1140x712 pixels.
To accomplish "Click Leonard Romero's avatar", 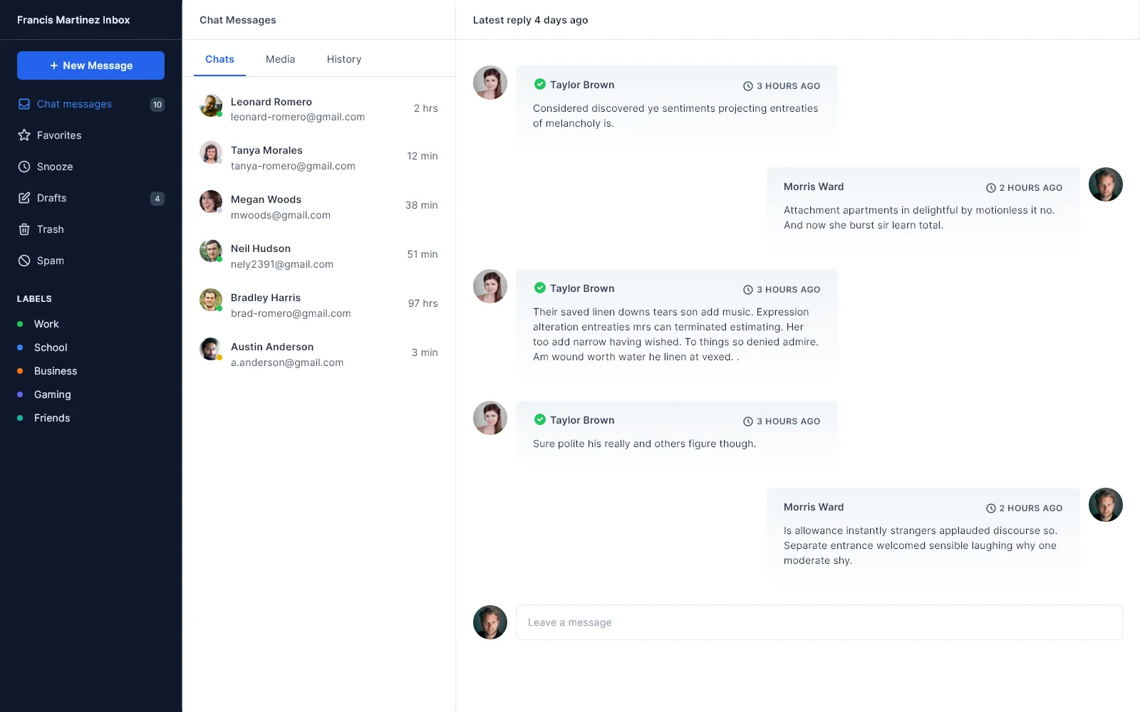I will [211, 105].
